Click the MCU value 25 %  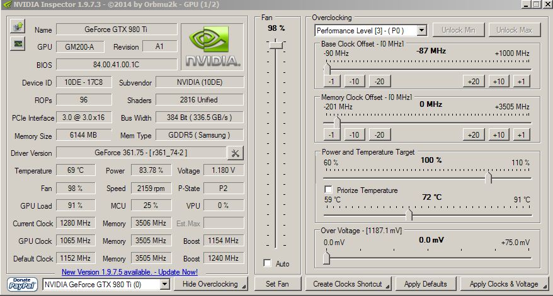click(151, 206)
